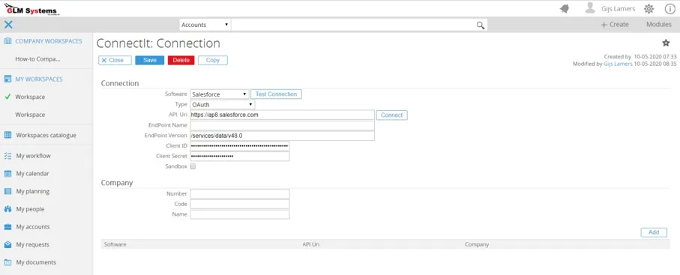Click the Company Code field
This screenshot has height=275, width=680.
point(240,204)
